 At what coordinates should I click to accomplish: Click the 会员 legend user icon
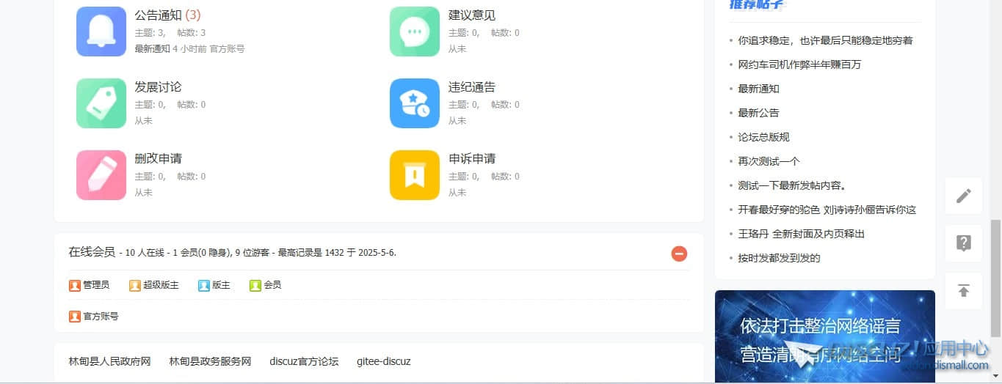[x=255, y=285]
